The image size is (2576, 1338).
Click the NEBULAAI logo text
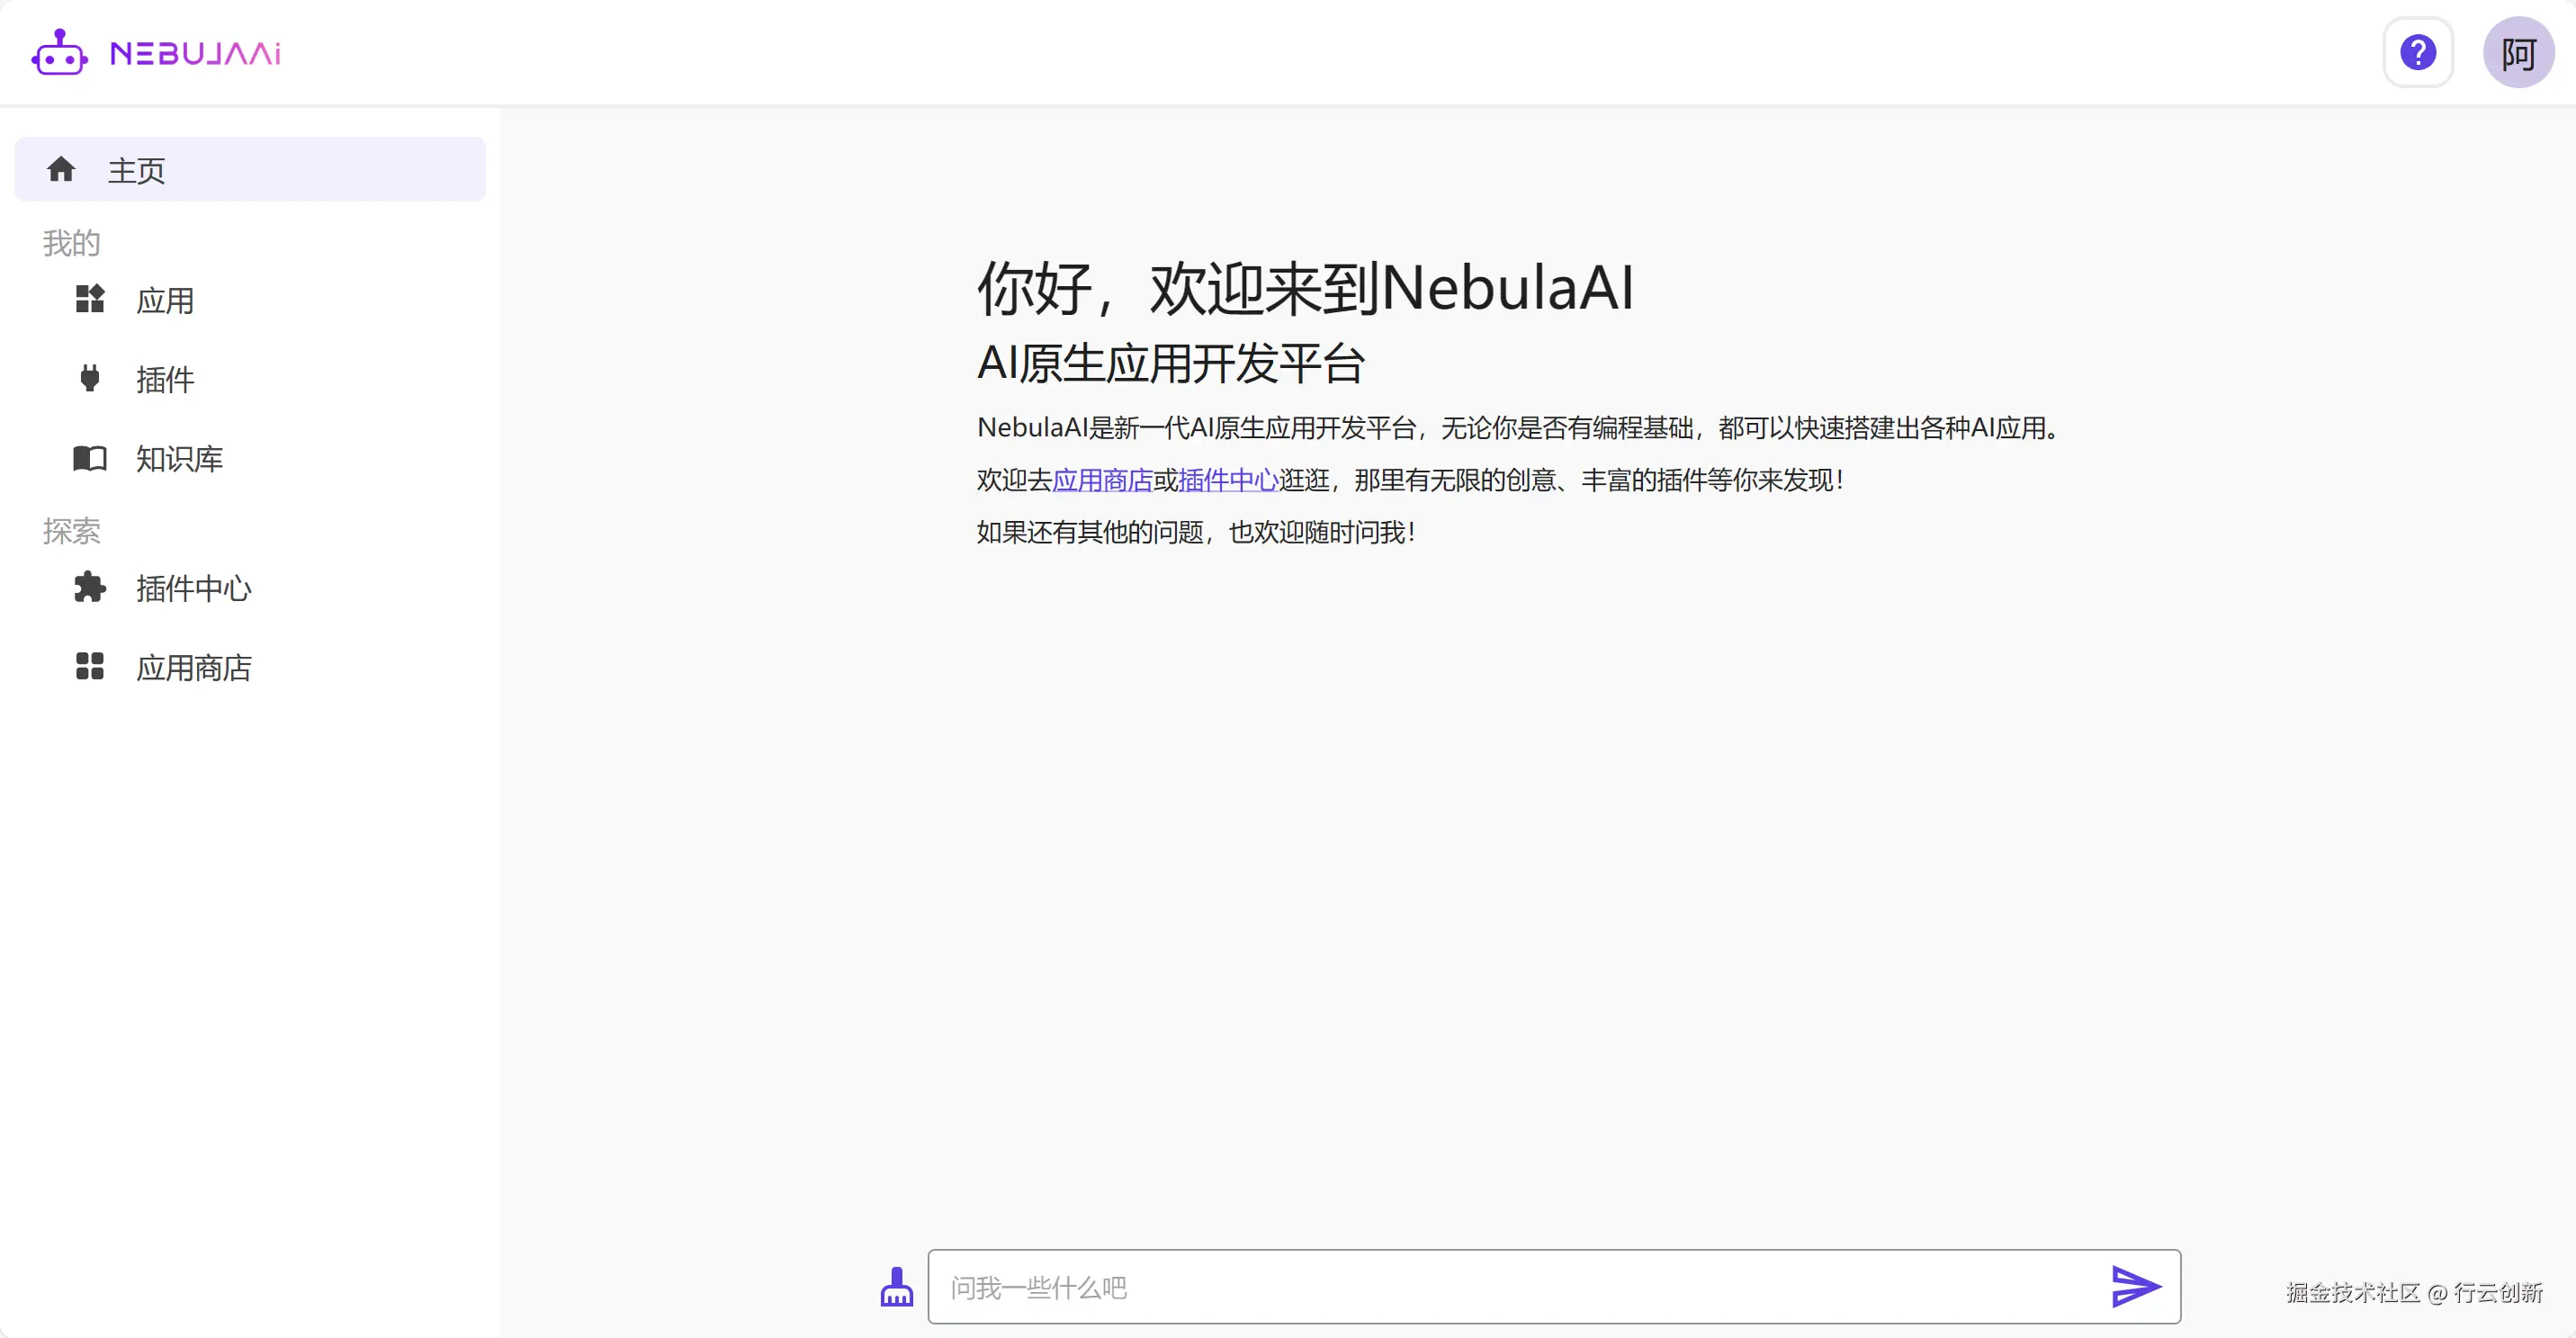point(195,53)
